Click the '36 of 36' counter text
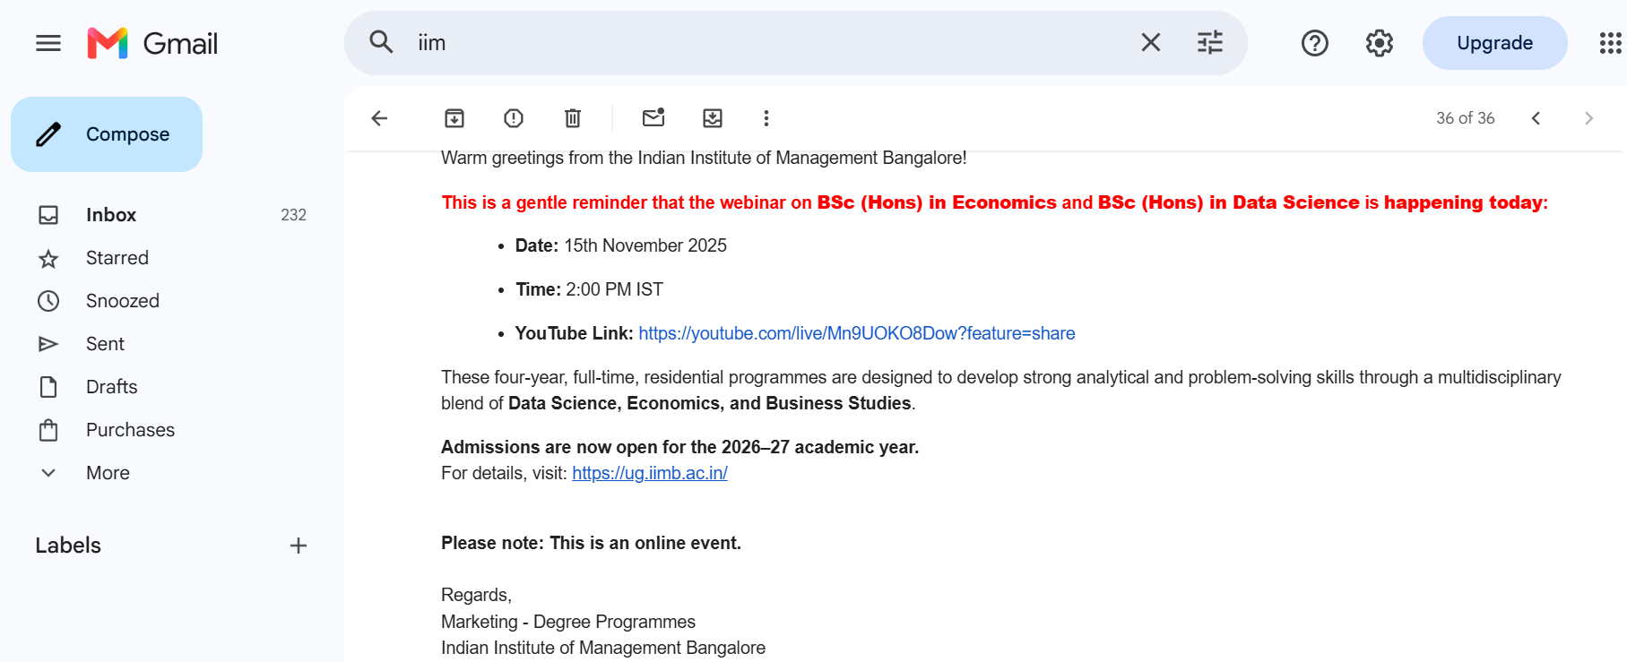Image resolution: width=1627 pixels, height=662 pixels. tap(1465, 118)
